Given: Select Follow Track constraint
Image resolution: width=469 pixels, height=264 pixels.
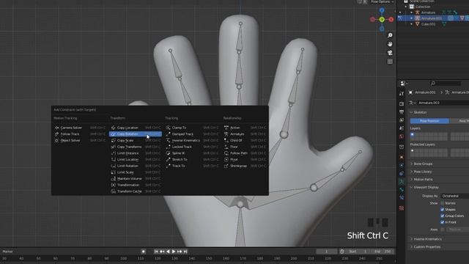Looking at the screenshot, I should click(x=80, y=134).
